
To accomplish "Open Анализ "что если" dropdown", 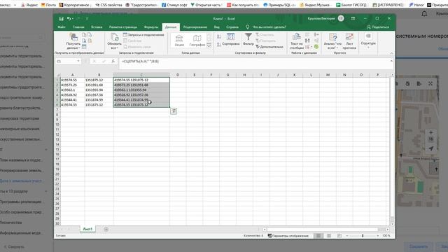I will (x=333, y=41).
